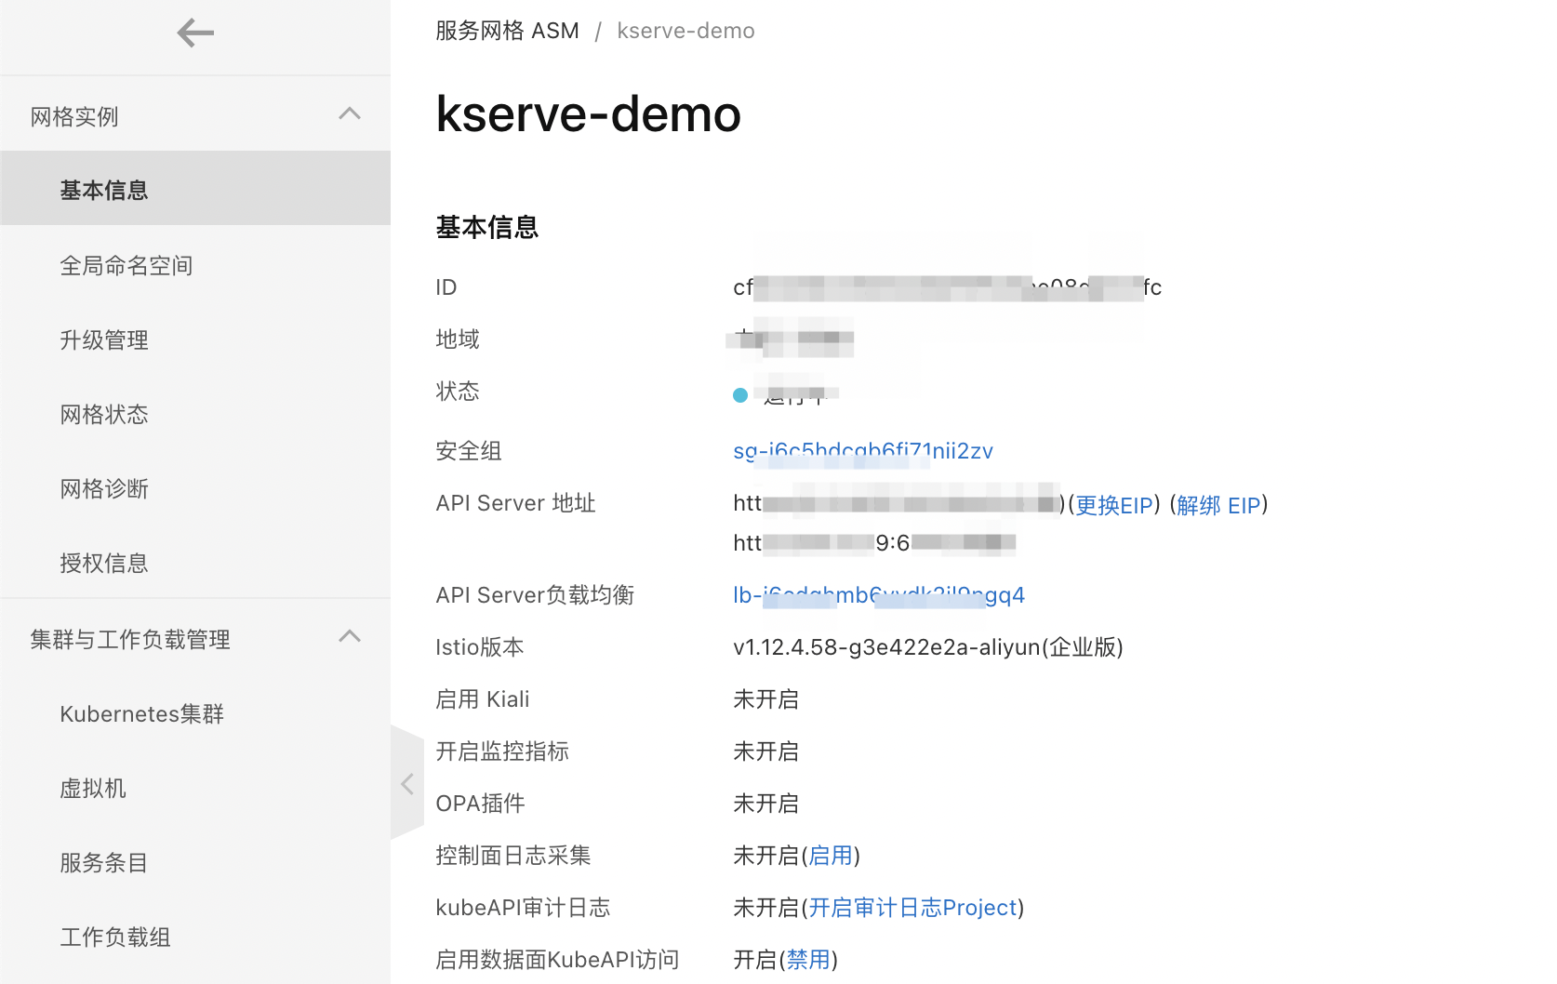Select 基本信息 in the sidebar
The width and height of the screenshot is (1557, 984).
103,189
